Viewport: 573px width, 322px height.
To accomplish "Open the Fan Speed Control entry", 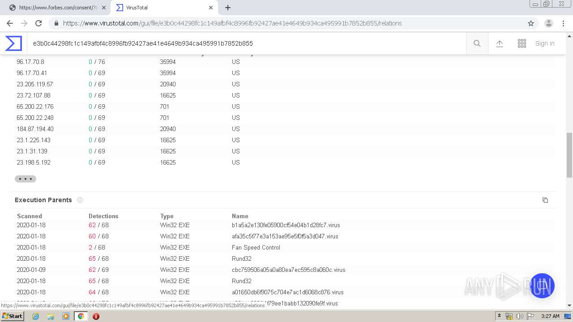I will coord(256,247).
